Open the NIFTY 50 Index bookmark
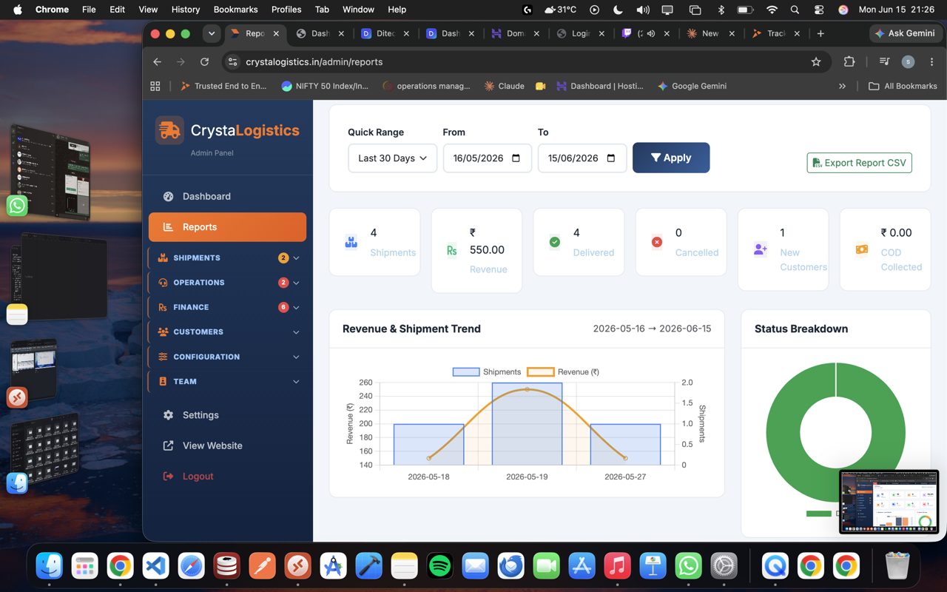Image resolution: width=947 pixels, height=592 pixels. (x=325, y=86)
